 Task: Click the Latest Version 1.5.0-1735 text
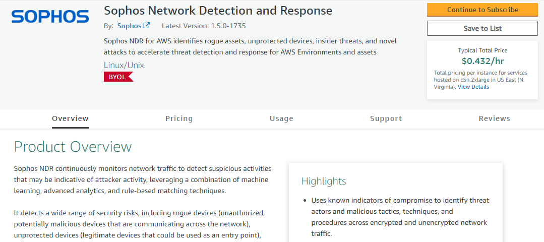204,26
